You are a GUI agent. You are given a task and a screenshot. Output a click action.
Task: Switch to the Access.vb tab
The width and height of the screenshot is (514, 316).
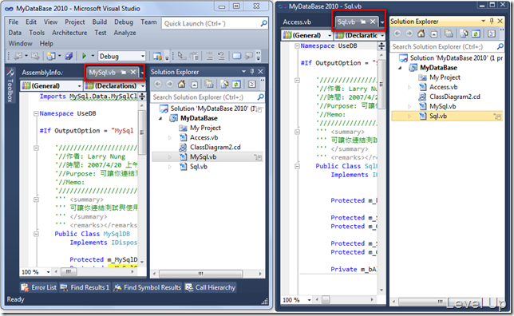pyautogui.click(x=297, y=22)
